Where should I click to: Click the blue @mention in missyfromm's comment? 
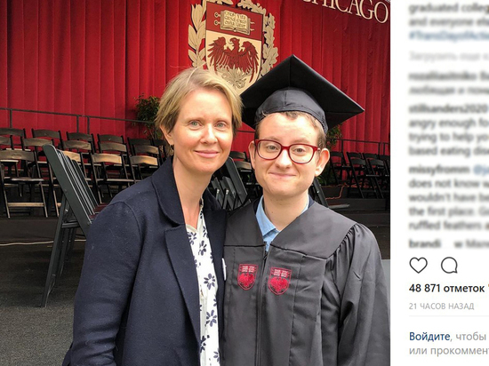481,170
